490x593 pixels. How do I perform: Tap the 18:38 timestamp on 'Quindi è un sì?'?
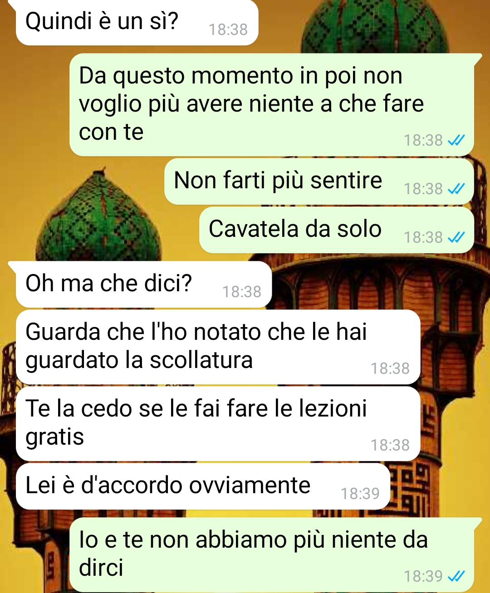(228, 29)
